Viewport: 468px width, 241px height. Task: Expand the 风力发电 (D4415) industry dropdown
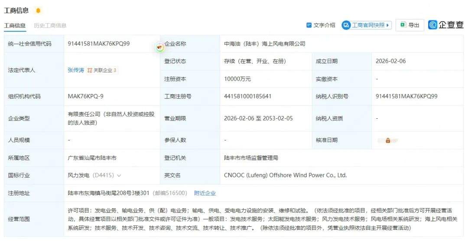[x=119, y=176]
